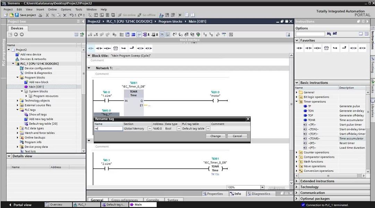
Task: Click the Go online toolbar button
Action: coord(127,15)
